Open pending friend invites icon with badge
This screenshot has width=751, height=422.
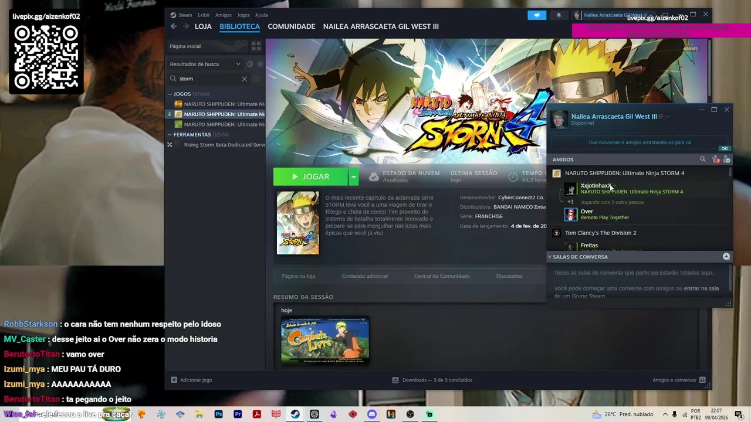point(715,159)
